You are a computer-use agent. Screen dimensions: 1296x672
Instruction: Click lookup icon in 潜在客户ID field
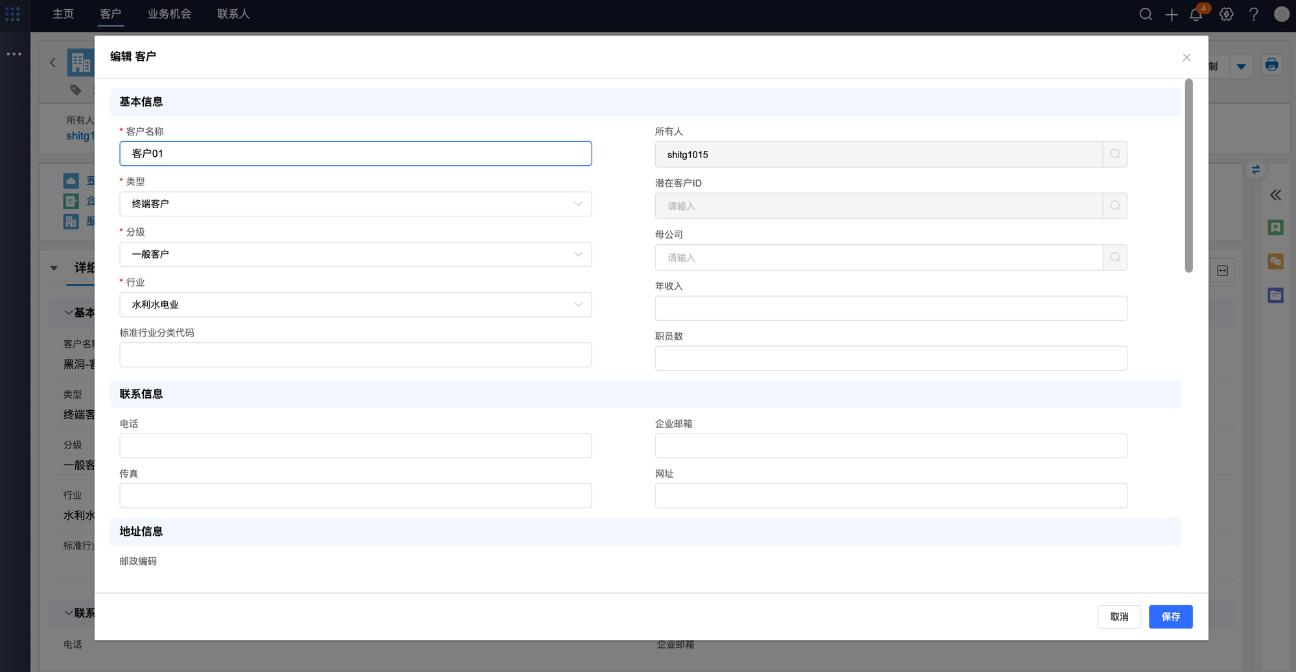point(1115,206)
